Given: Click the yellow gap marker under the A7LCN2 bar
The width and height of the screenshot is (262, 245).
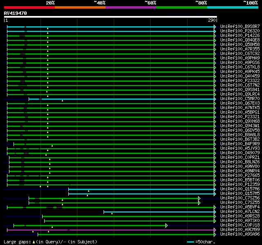Looking at the screenshot, I should (x=112, y=213).
